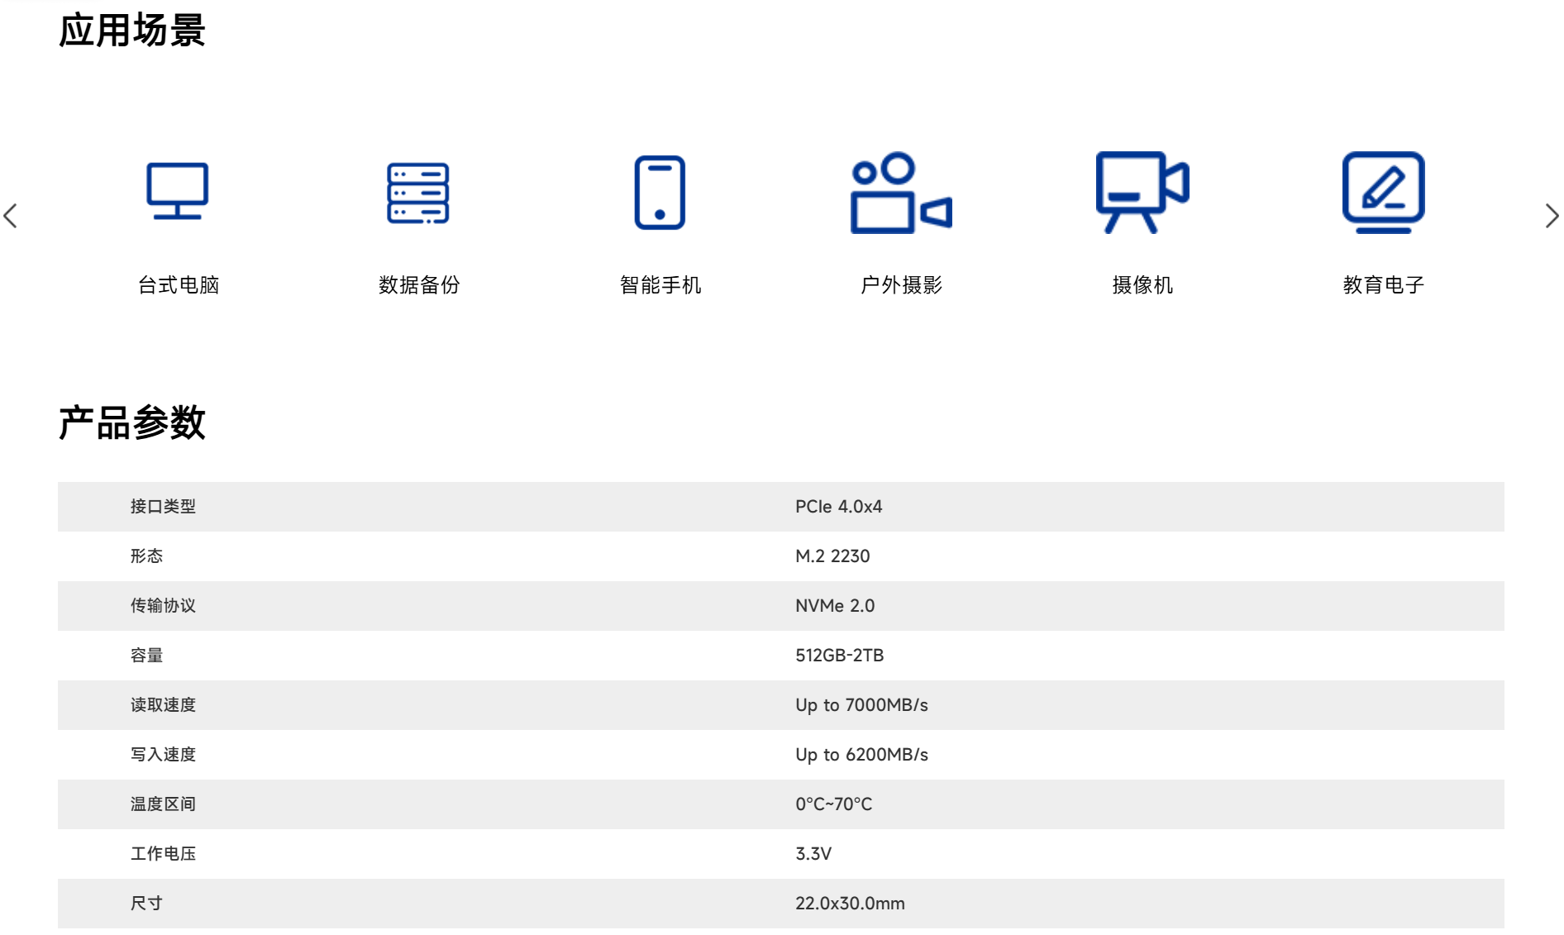Select the outdoor photography camera icon
Image resolution: width=1564 pixels, height=935 pixels.
click(901, 193)
